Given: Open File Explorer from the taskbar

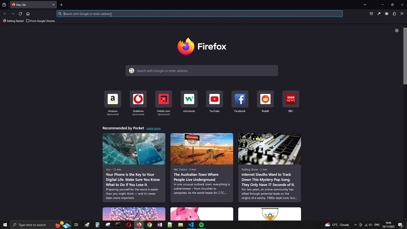Looking at the screenshot, I should point(180,225).
